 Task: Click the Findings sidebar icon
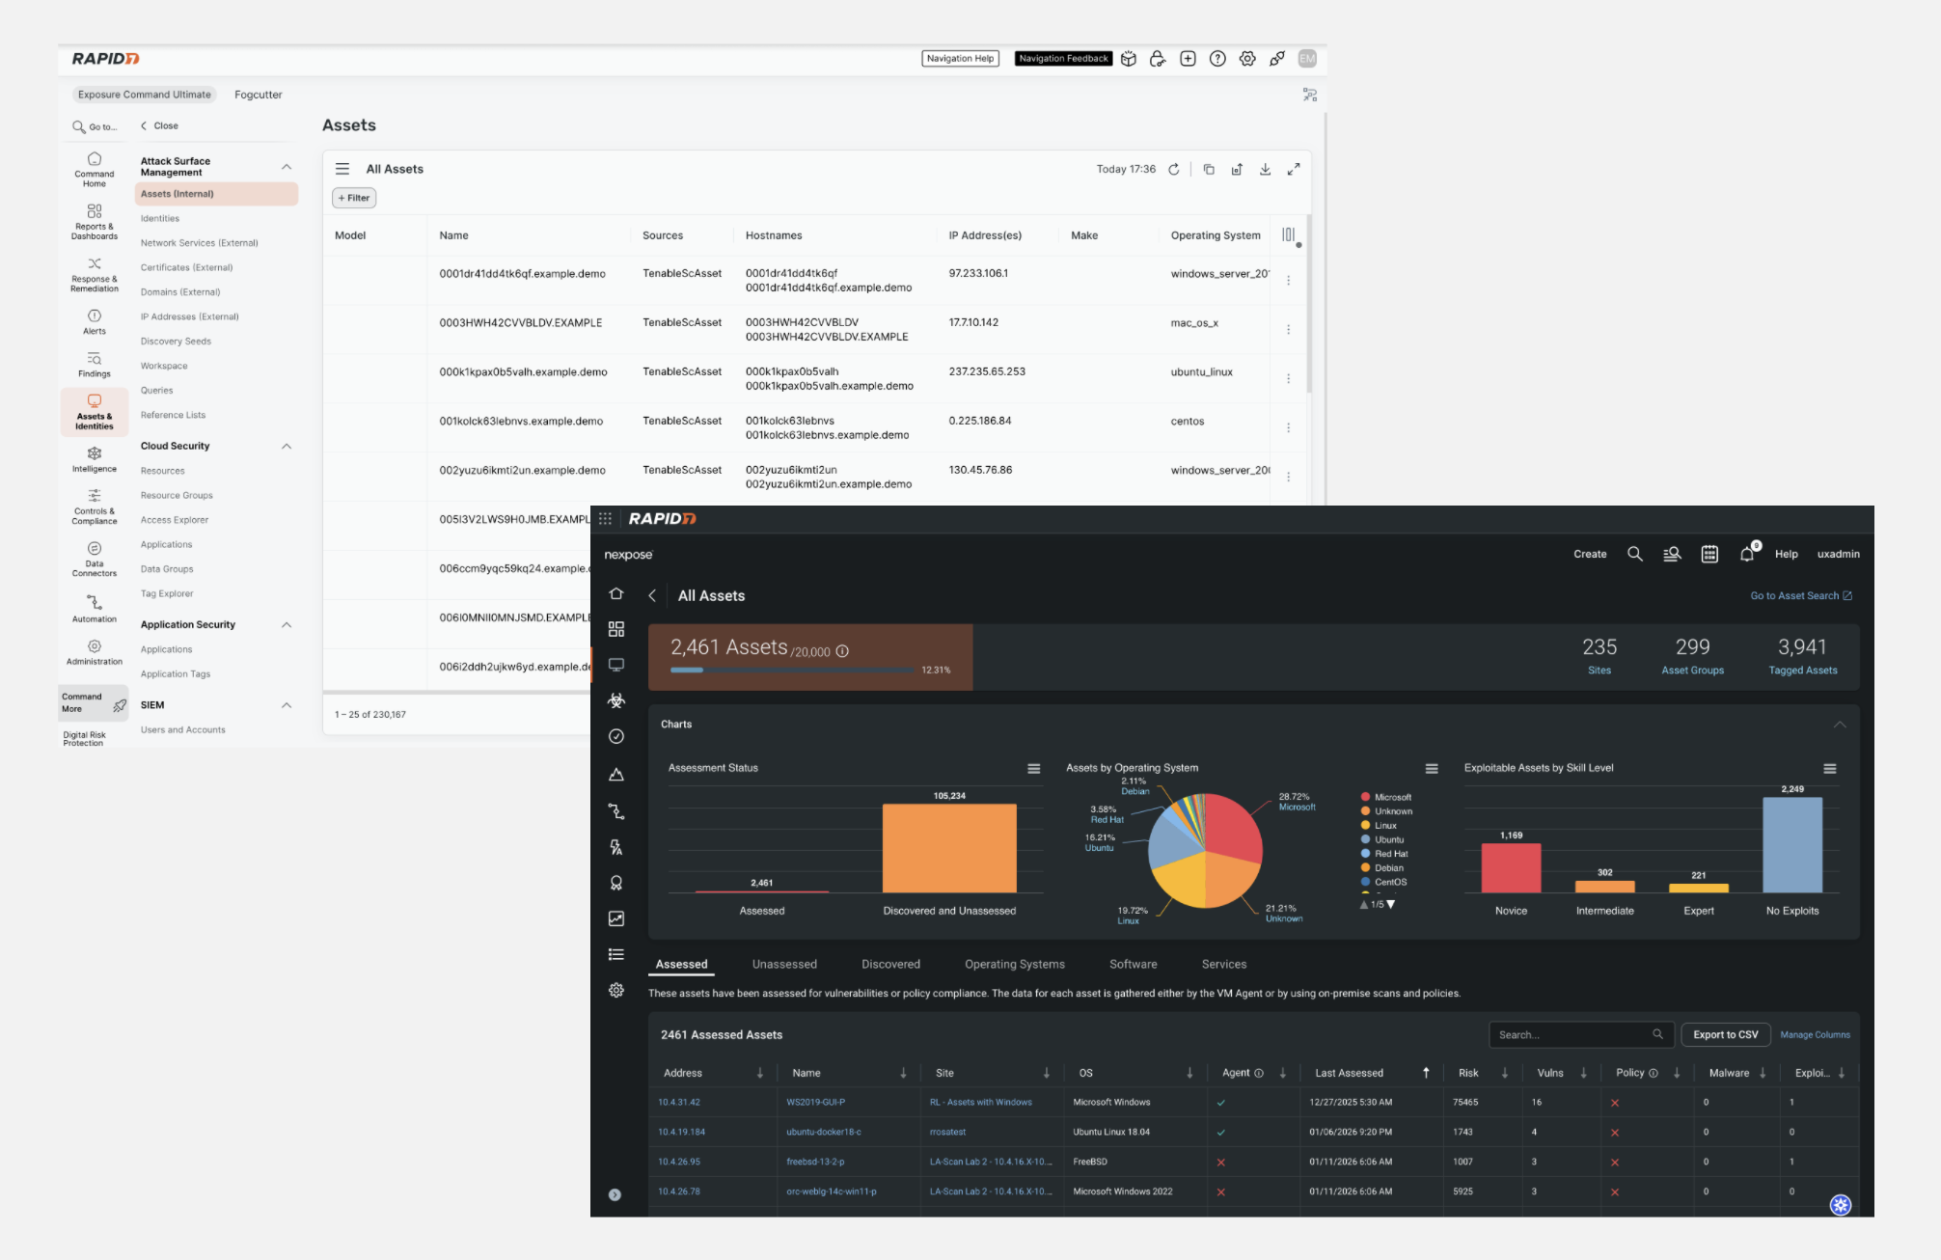click(x=94, y=365)
